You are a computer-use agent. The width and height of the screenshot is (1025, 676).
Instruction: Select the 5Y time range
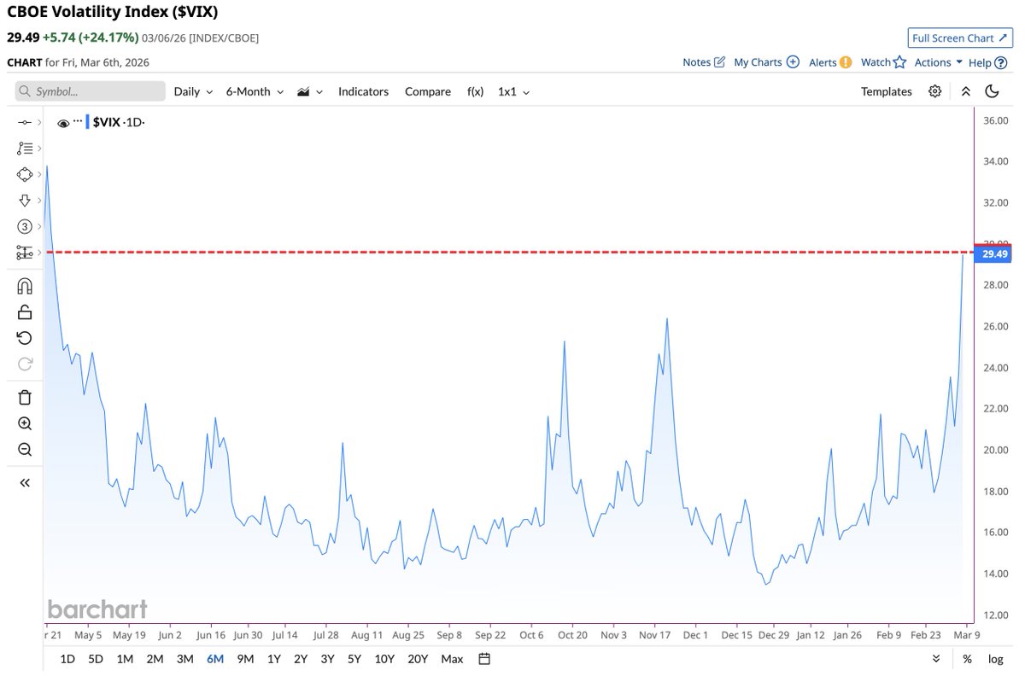point(354,658)
